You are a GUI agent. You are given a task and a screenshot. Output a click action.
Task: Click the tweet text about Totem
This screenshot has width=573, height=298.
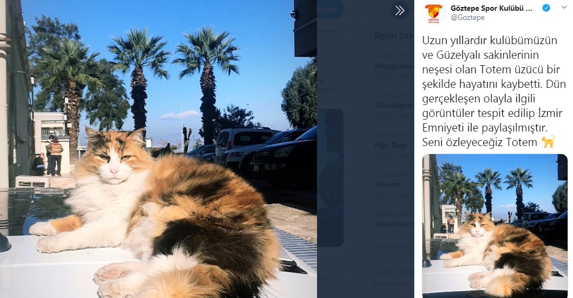coord(494,91)
